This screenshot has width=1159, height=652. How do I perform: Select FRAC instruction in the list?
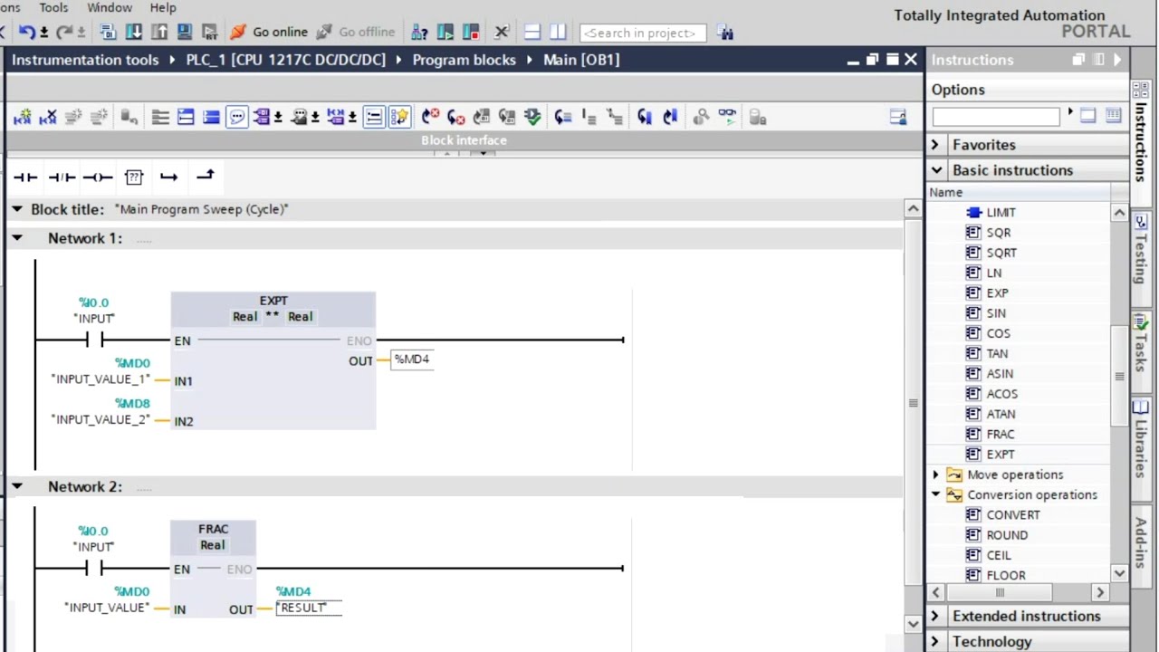1001,435
